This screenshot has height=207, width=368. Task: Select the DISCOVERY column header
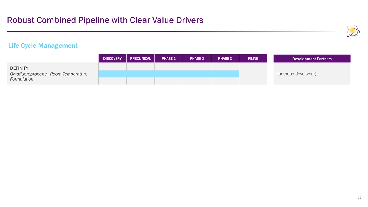pyautogui.click(x=112, y=59)
